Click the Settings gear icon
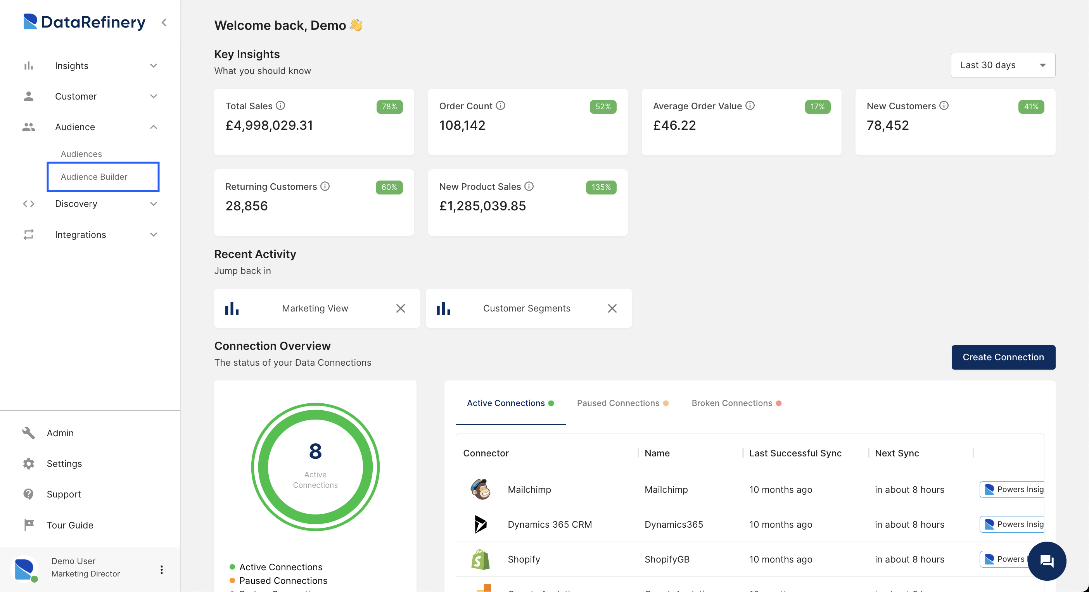 [x=28, y=463]
